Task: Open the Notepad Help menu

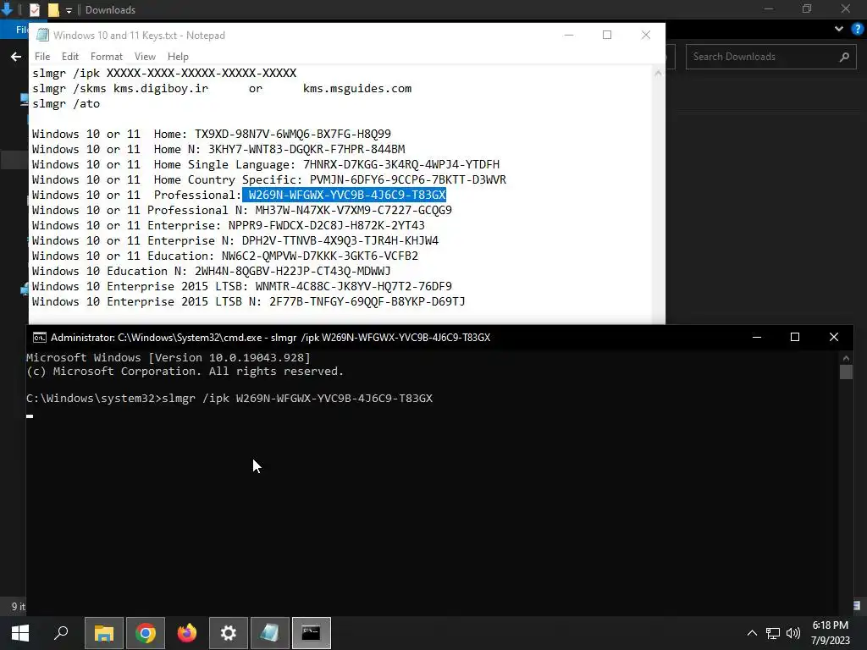Action: tap(178, 57)
